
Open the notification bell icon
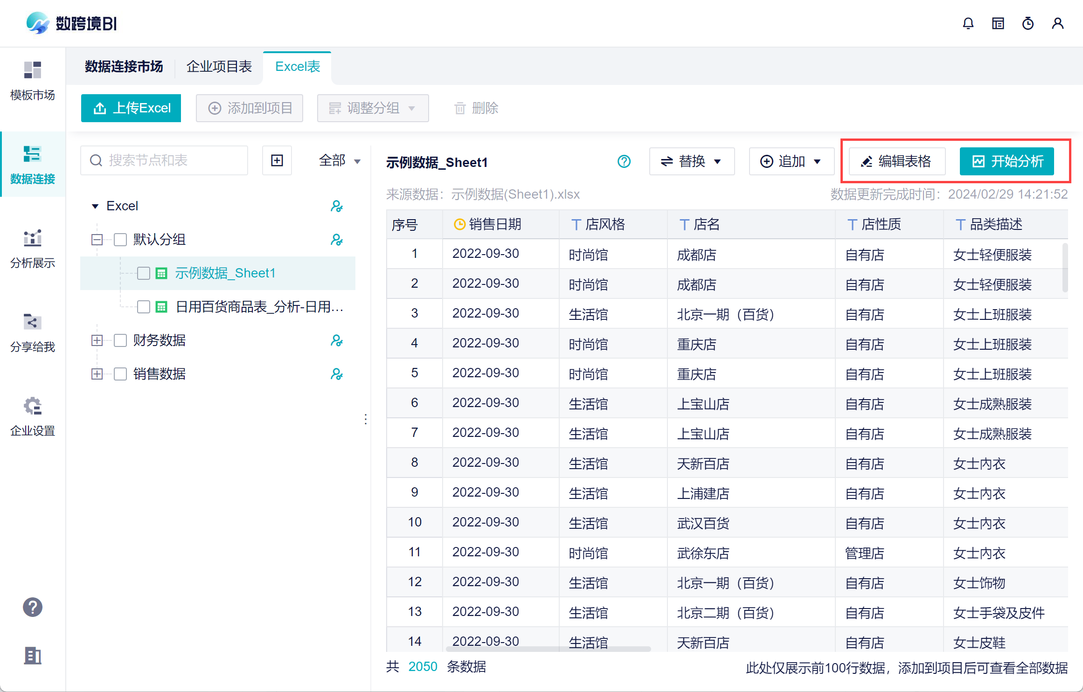[968, 23]
